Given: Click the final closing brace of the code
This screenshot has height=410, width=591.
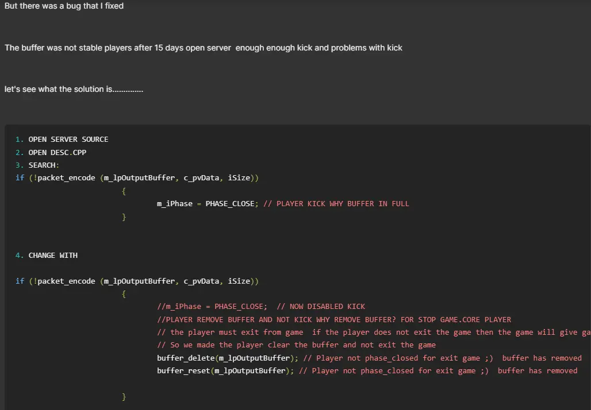Looking at the screenshot, I should 124,397.
